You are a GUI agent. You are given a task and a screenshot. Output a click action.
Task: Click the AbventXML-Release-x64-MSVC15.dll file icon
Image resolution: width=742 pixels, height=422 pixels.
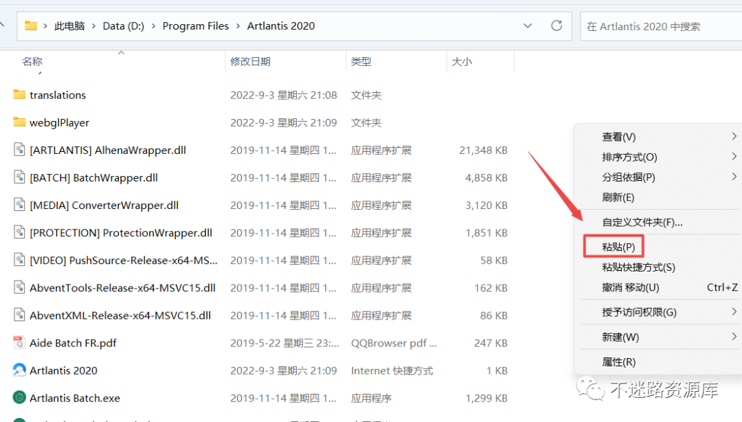(19, 315)
